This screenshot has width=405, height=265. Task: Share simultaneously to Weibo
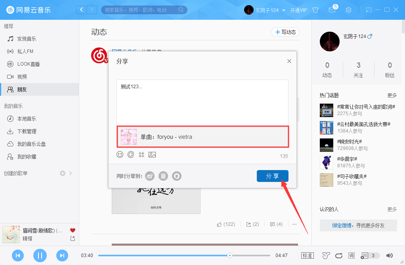[x=149, y=176]
